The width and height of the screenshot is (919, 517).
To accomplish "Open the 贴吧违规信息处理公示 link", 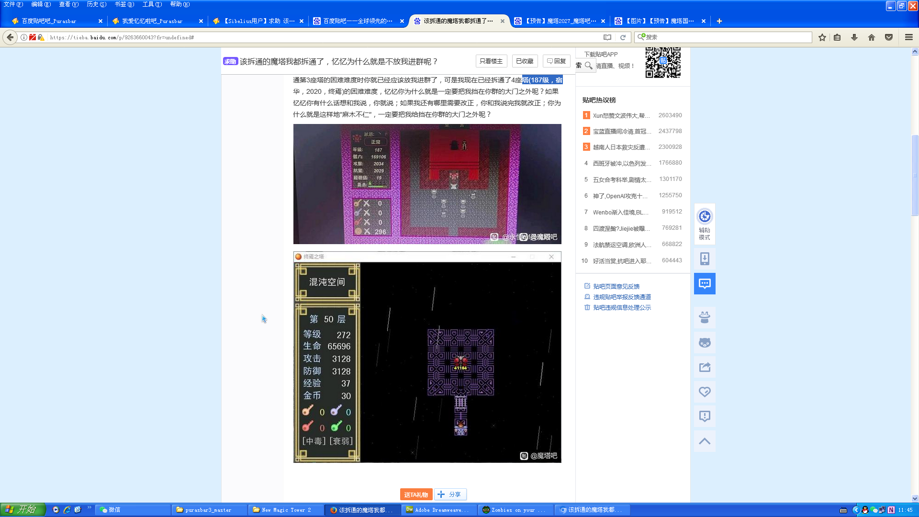I will click(622, 307).
